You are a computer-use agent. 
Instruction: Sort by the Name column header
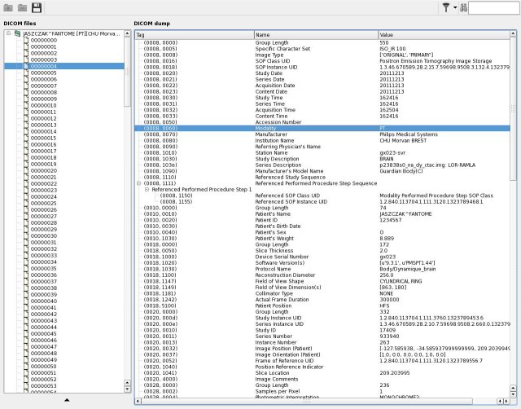coord(315,35)
